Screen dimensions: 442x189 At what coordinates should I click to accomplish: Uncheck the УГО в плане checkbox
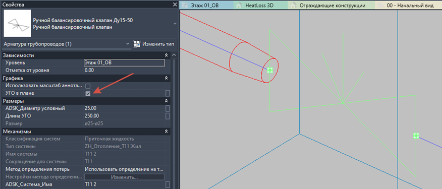click(88, 93)
